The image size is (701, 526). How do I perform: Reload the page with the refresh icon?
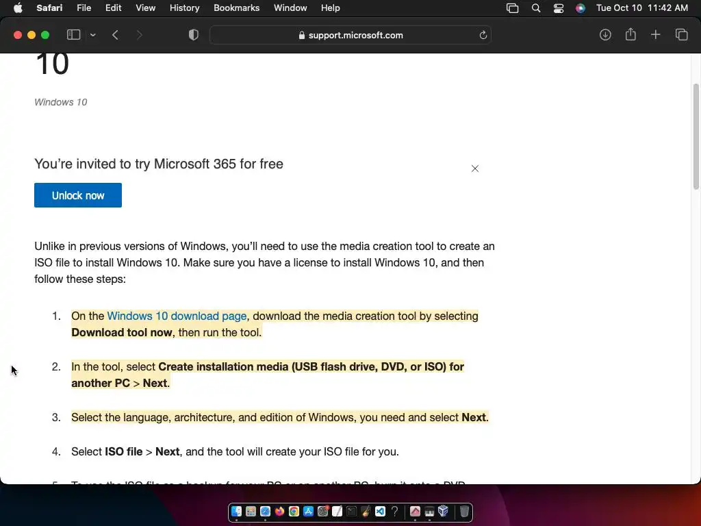click(x=483, y=36)
